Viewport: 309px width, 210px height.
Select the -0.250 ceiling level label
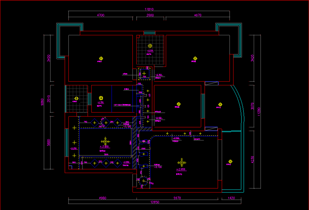click(73, 148)
